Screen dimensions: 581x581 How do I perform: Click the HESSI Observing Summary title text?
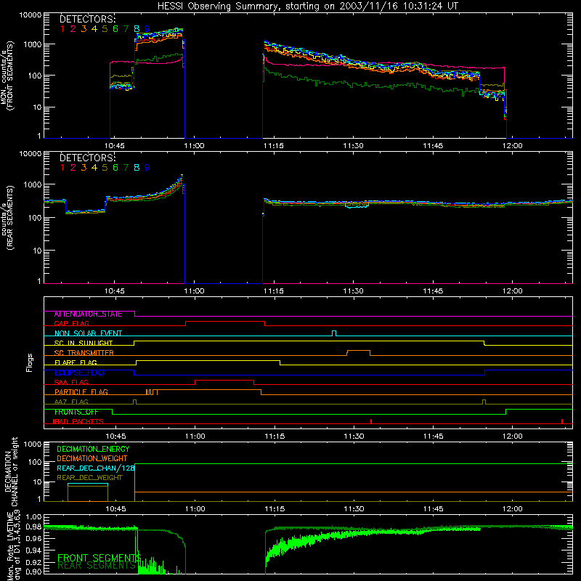(308, 7)
